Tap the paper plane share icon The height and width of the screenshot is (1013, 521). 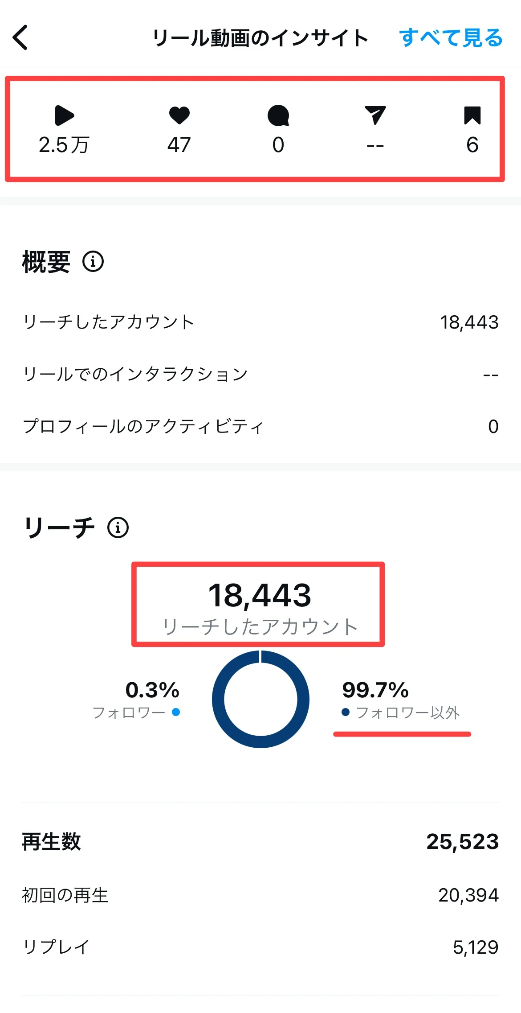point(375,115)
